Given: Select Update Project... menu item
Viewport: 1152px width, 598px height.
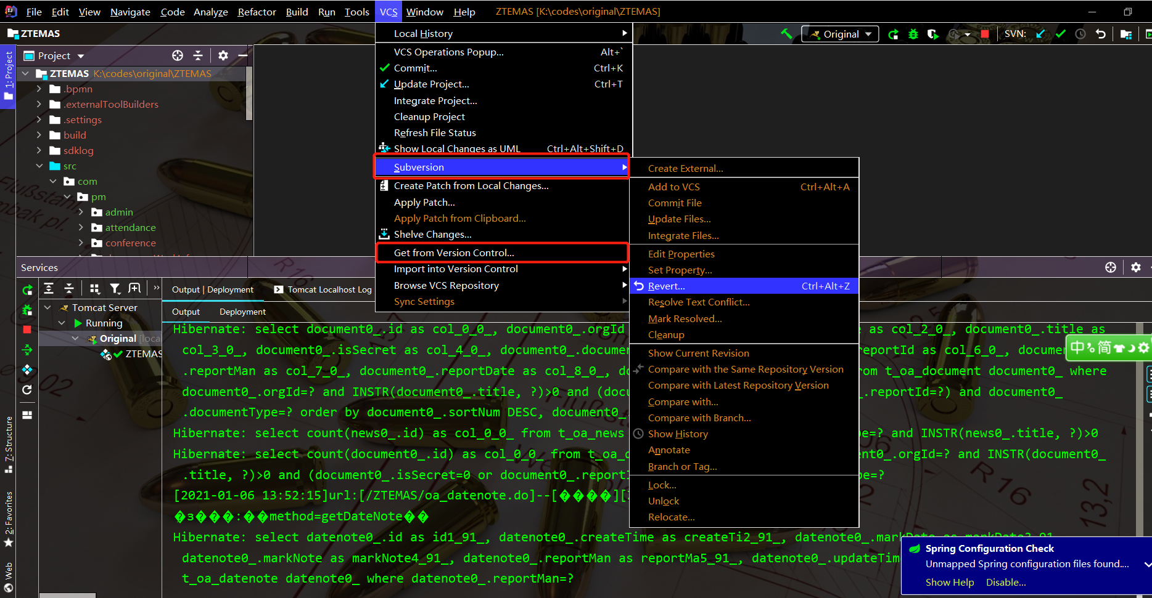Looking at the screenshot, I should (502, 84).
